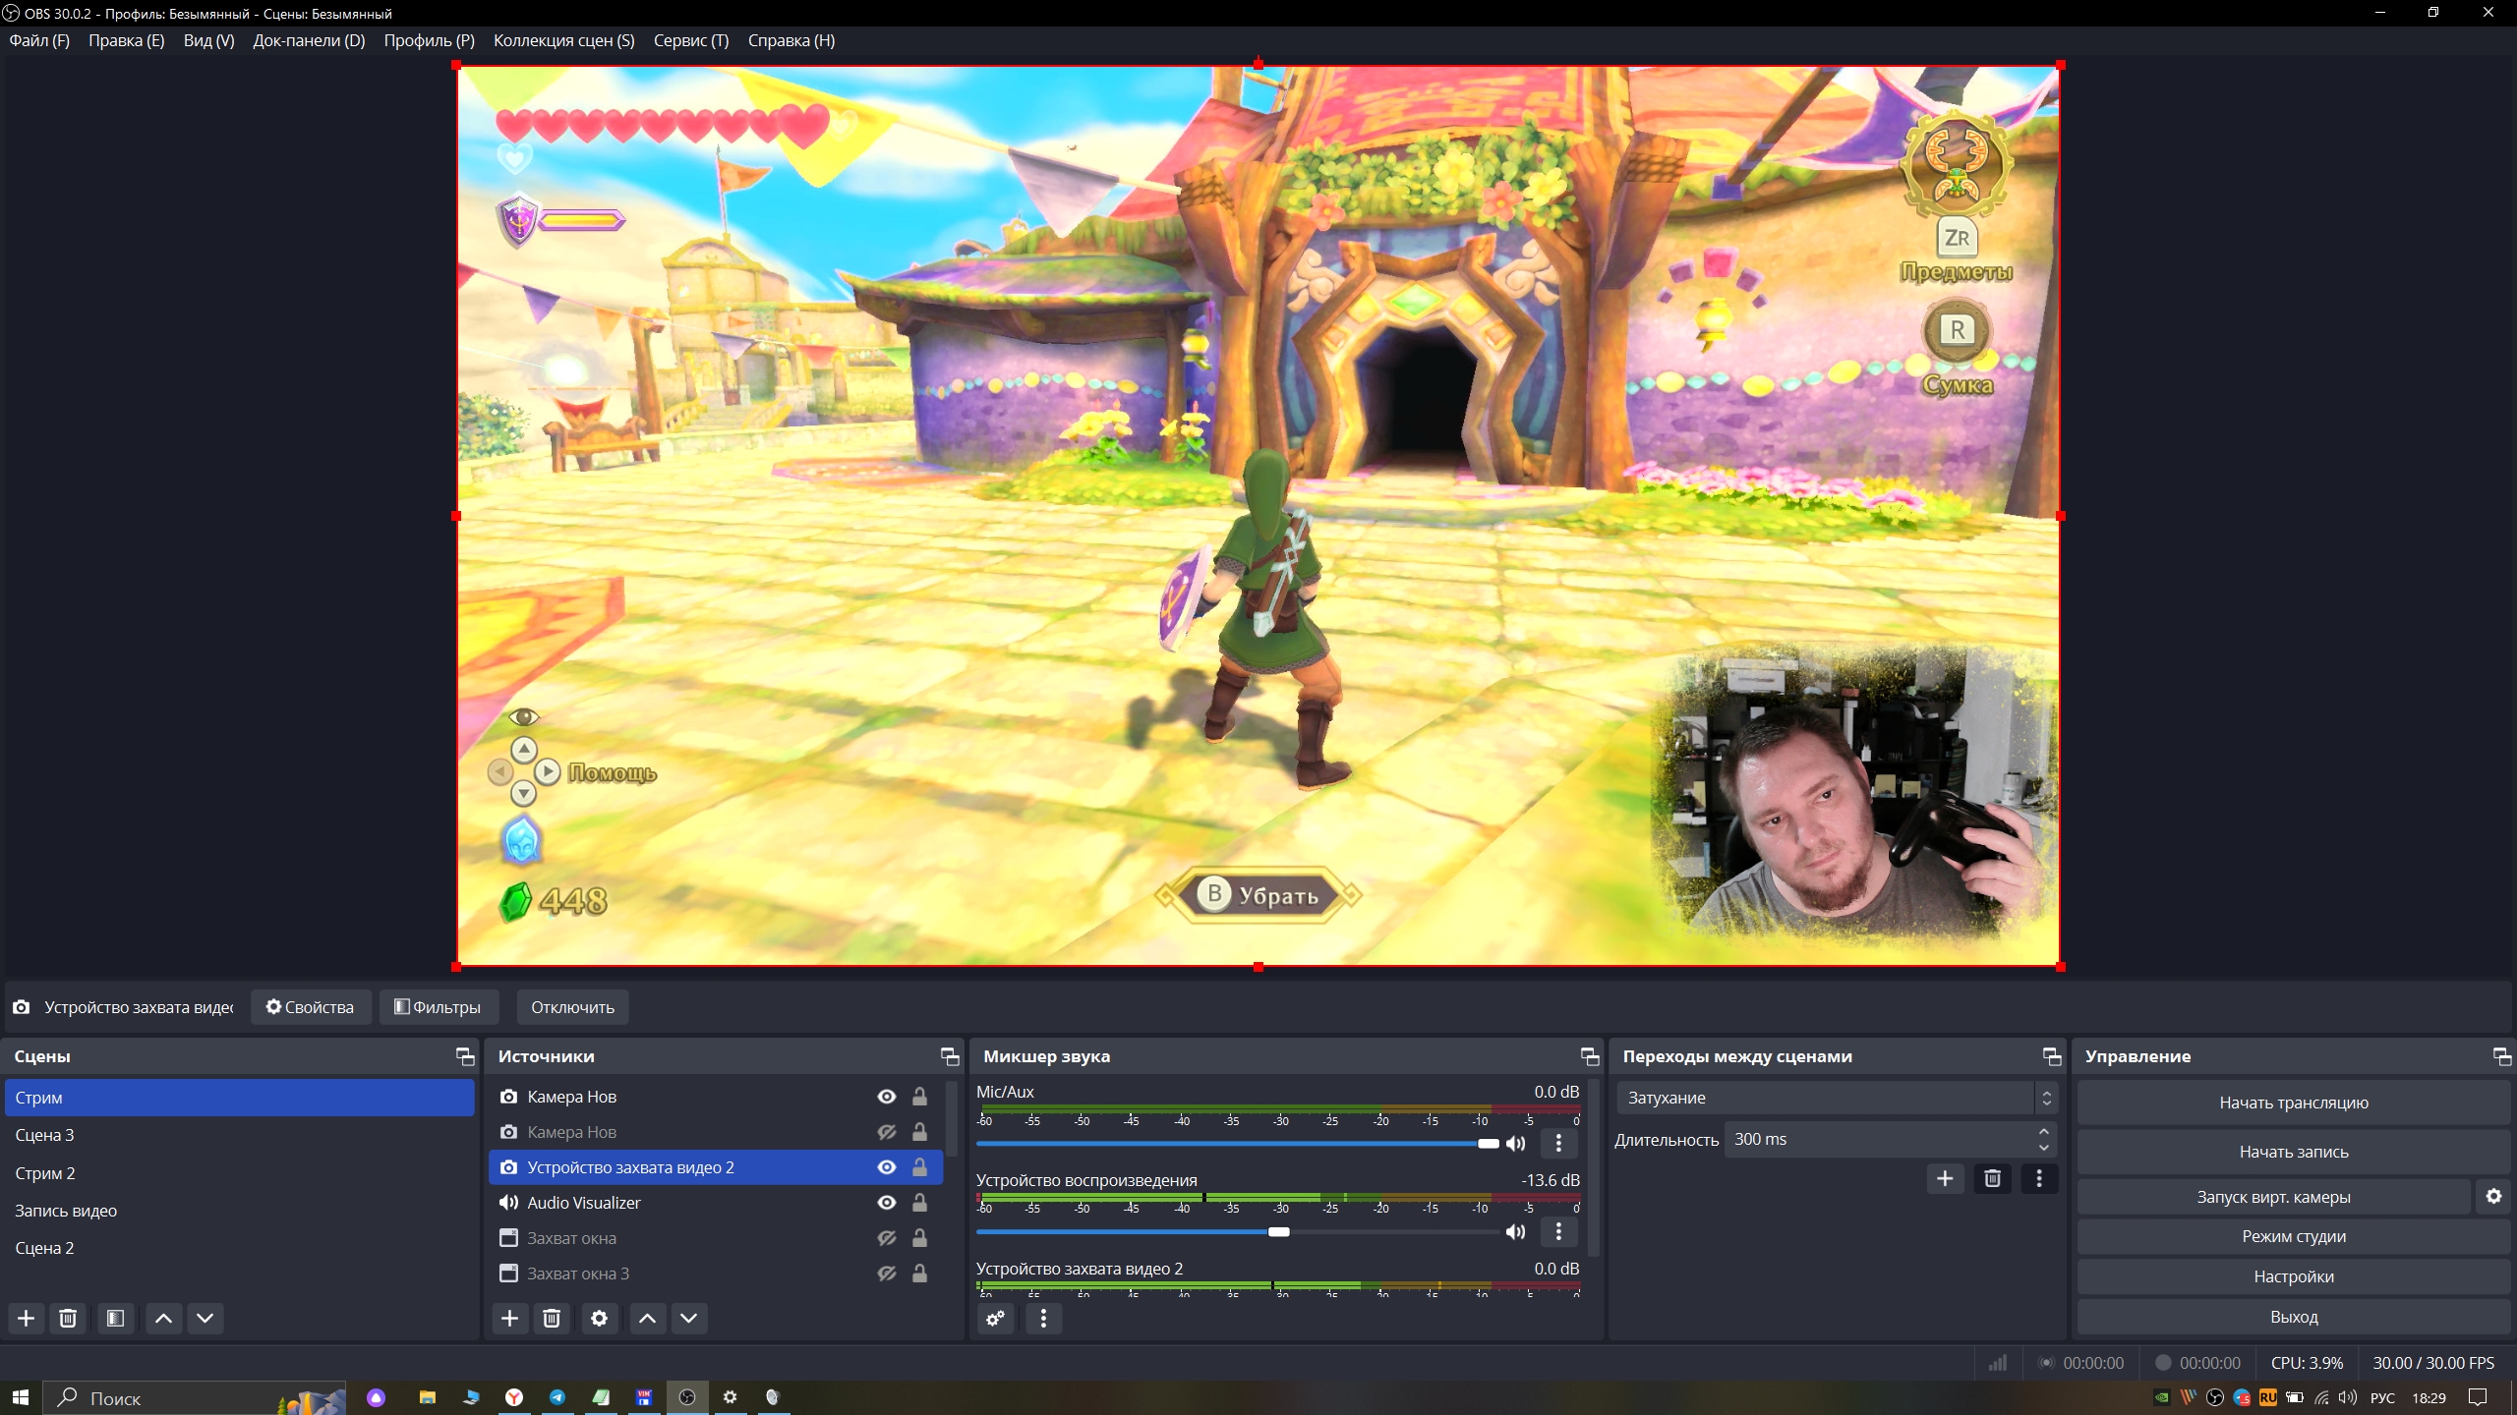
Task: Select the Запись видео scene
Action: 239,1211
